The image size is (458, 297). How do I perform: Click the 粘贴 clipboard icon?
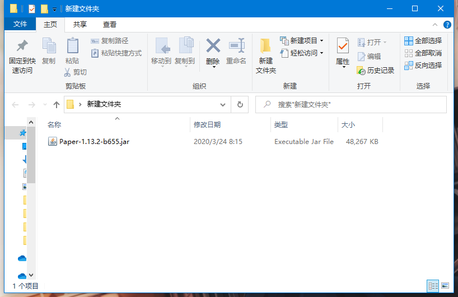point(72,46)
